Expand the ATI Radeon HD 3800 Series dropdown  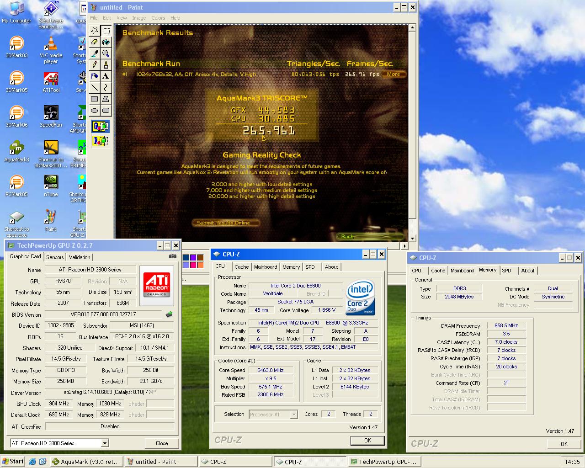coord(105,443)
